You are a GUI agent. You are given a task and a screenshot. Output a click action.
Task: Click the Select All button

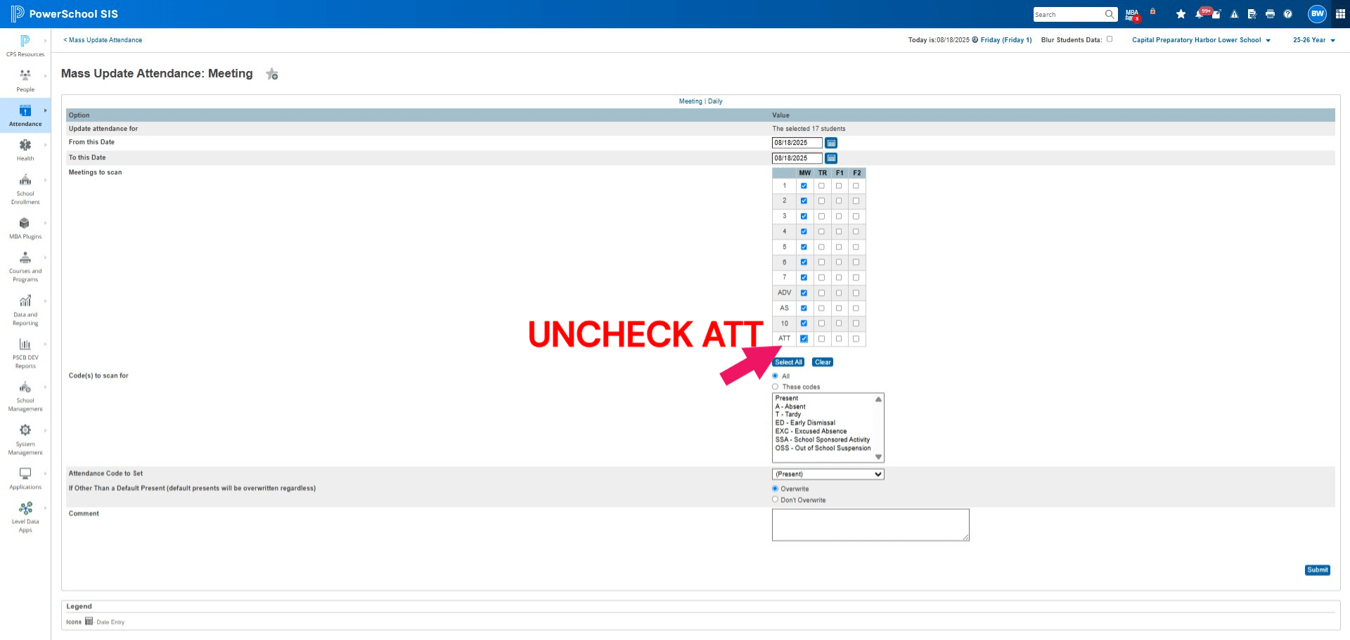pos(788,362)
